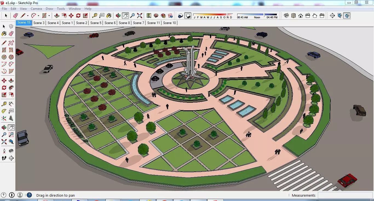Open the Scene 5 tab
This screenshot has height=201, width=374.
[96, 23]
